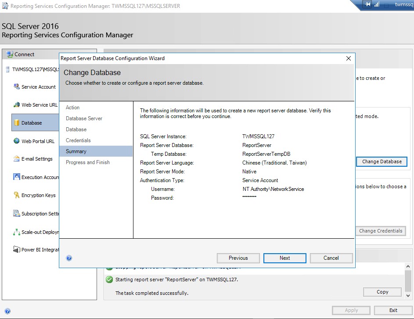The width and height of the screenshot is (414, 319).
Task: Click the Subscription Settings icon
Action: coord(17,213)
